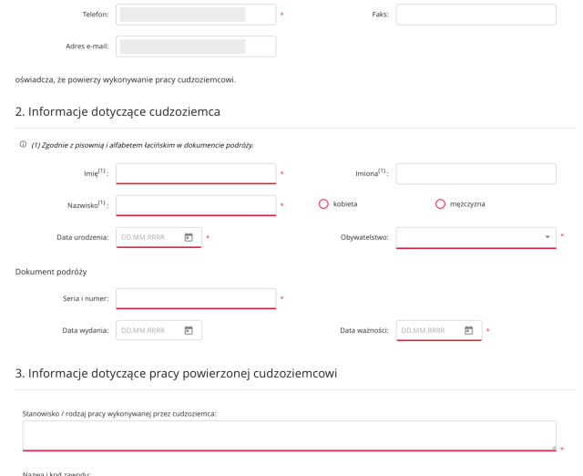This screenshot has width=583, height=476.
Task: Click the Data ważności date text box
Action: click(x=428, y=330)
